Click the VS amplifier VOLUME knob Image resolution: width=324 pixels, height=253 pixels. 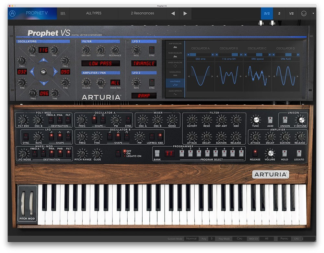coord(86,82)
